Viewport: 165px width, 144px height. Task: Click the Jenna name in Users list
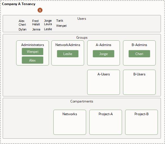(x=36, y=29)
